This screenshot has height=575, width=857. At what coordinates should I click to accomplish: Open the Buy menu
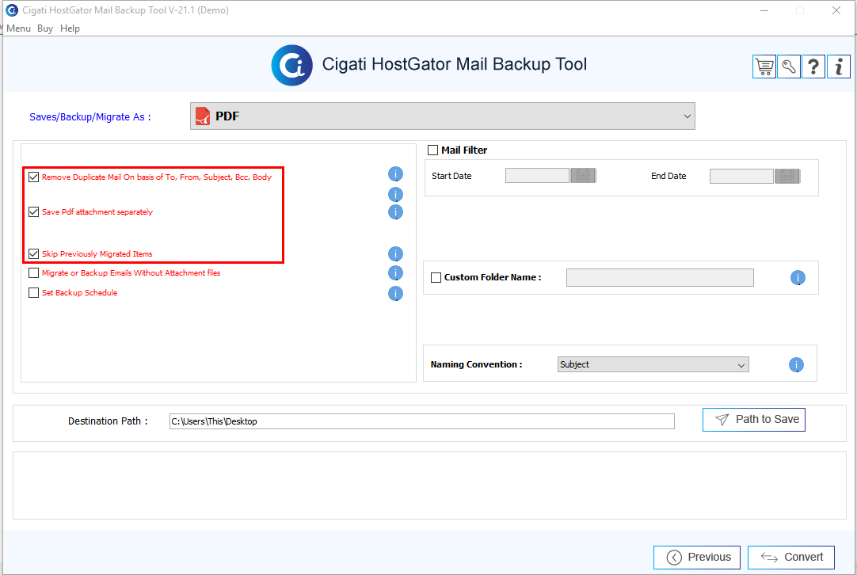click(x=45, y=29)
